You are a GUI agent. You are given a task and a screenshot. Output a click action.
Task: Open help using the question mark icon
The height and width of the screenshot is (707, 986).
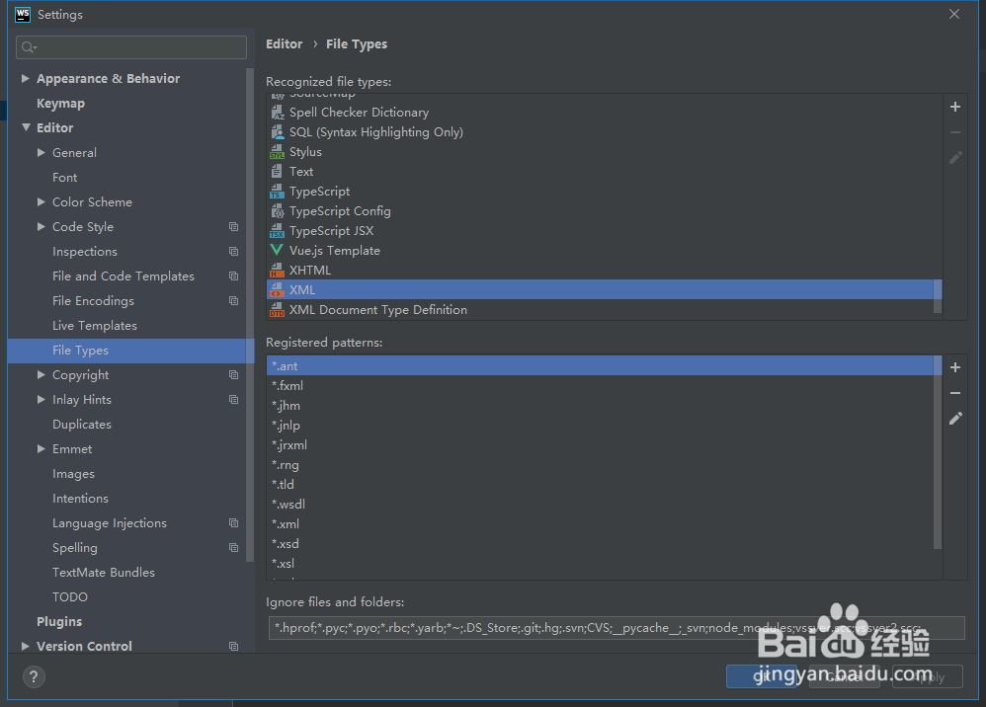pyautogui.click(x=34, y=676)
